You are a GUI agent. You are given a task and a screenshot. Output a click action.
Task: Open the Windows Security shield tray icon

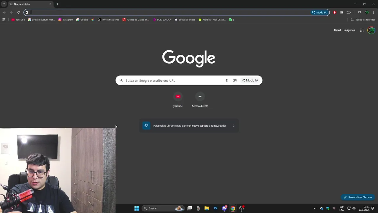pyautogui.click(x=328, y=208)
